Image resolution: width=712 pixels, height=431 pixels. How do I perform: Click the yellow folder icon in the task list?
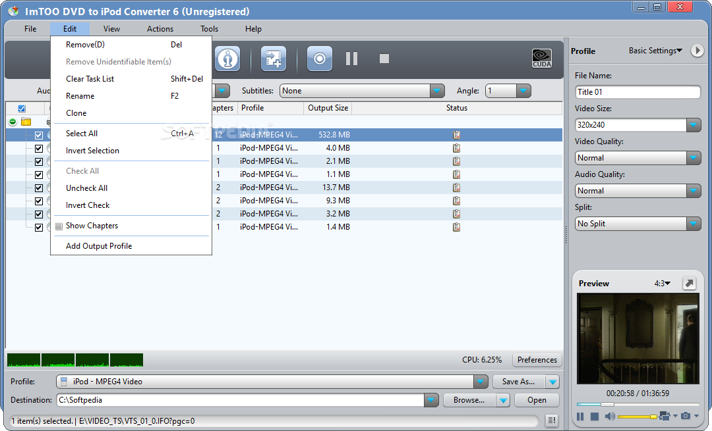click(x=26, y=122)
